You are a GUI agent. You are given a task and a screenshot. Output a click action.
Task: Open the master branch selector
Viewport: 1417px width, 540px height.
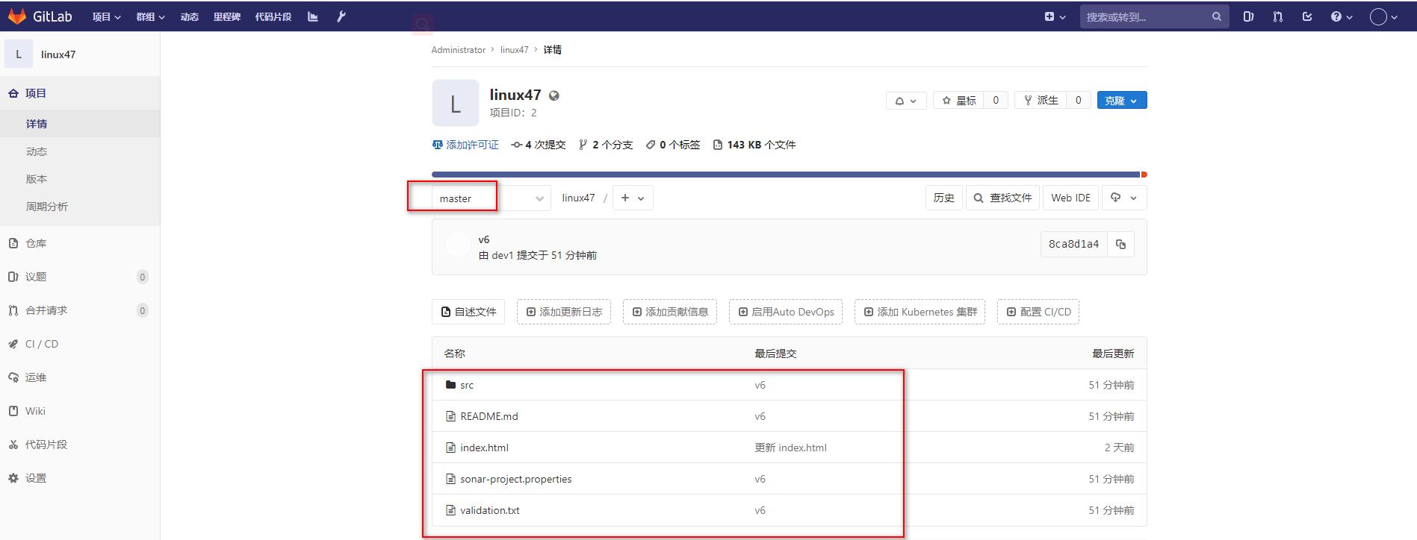pos(492,198)
